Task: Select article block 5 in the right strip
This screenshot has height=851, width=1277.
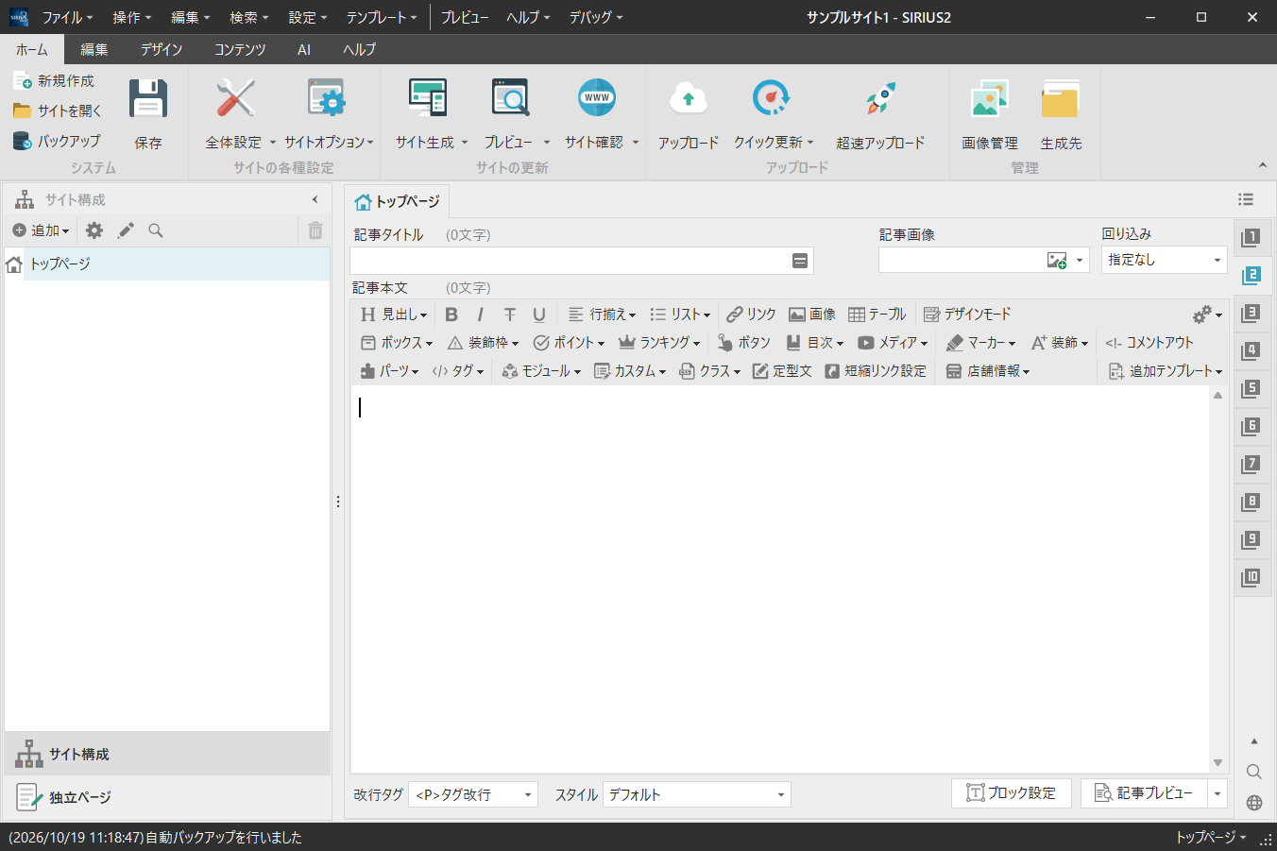Action: click(x=1251, y=389)
